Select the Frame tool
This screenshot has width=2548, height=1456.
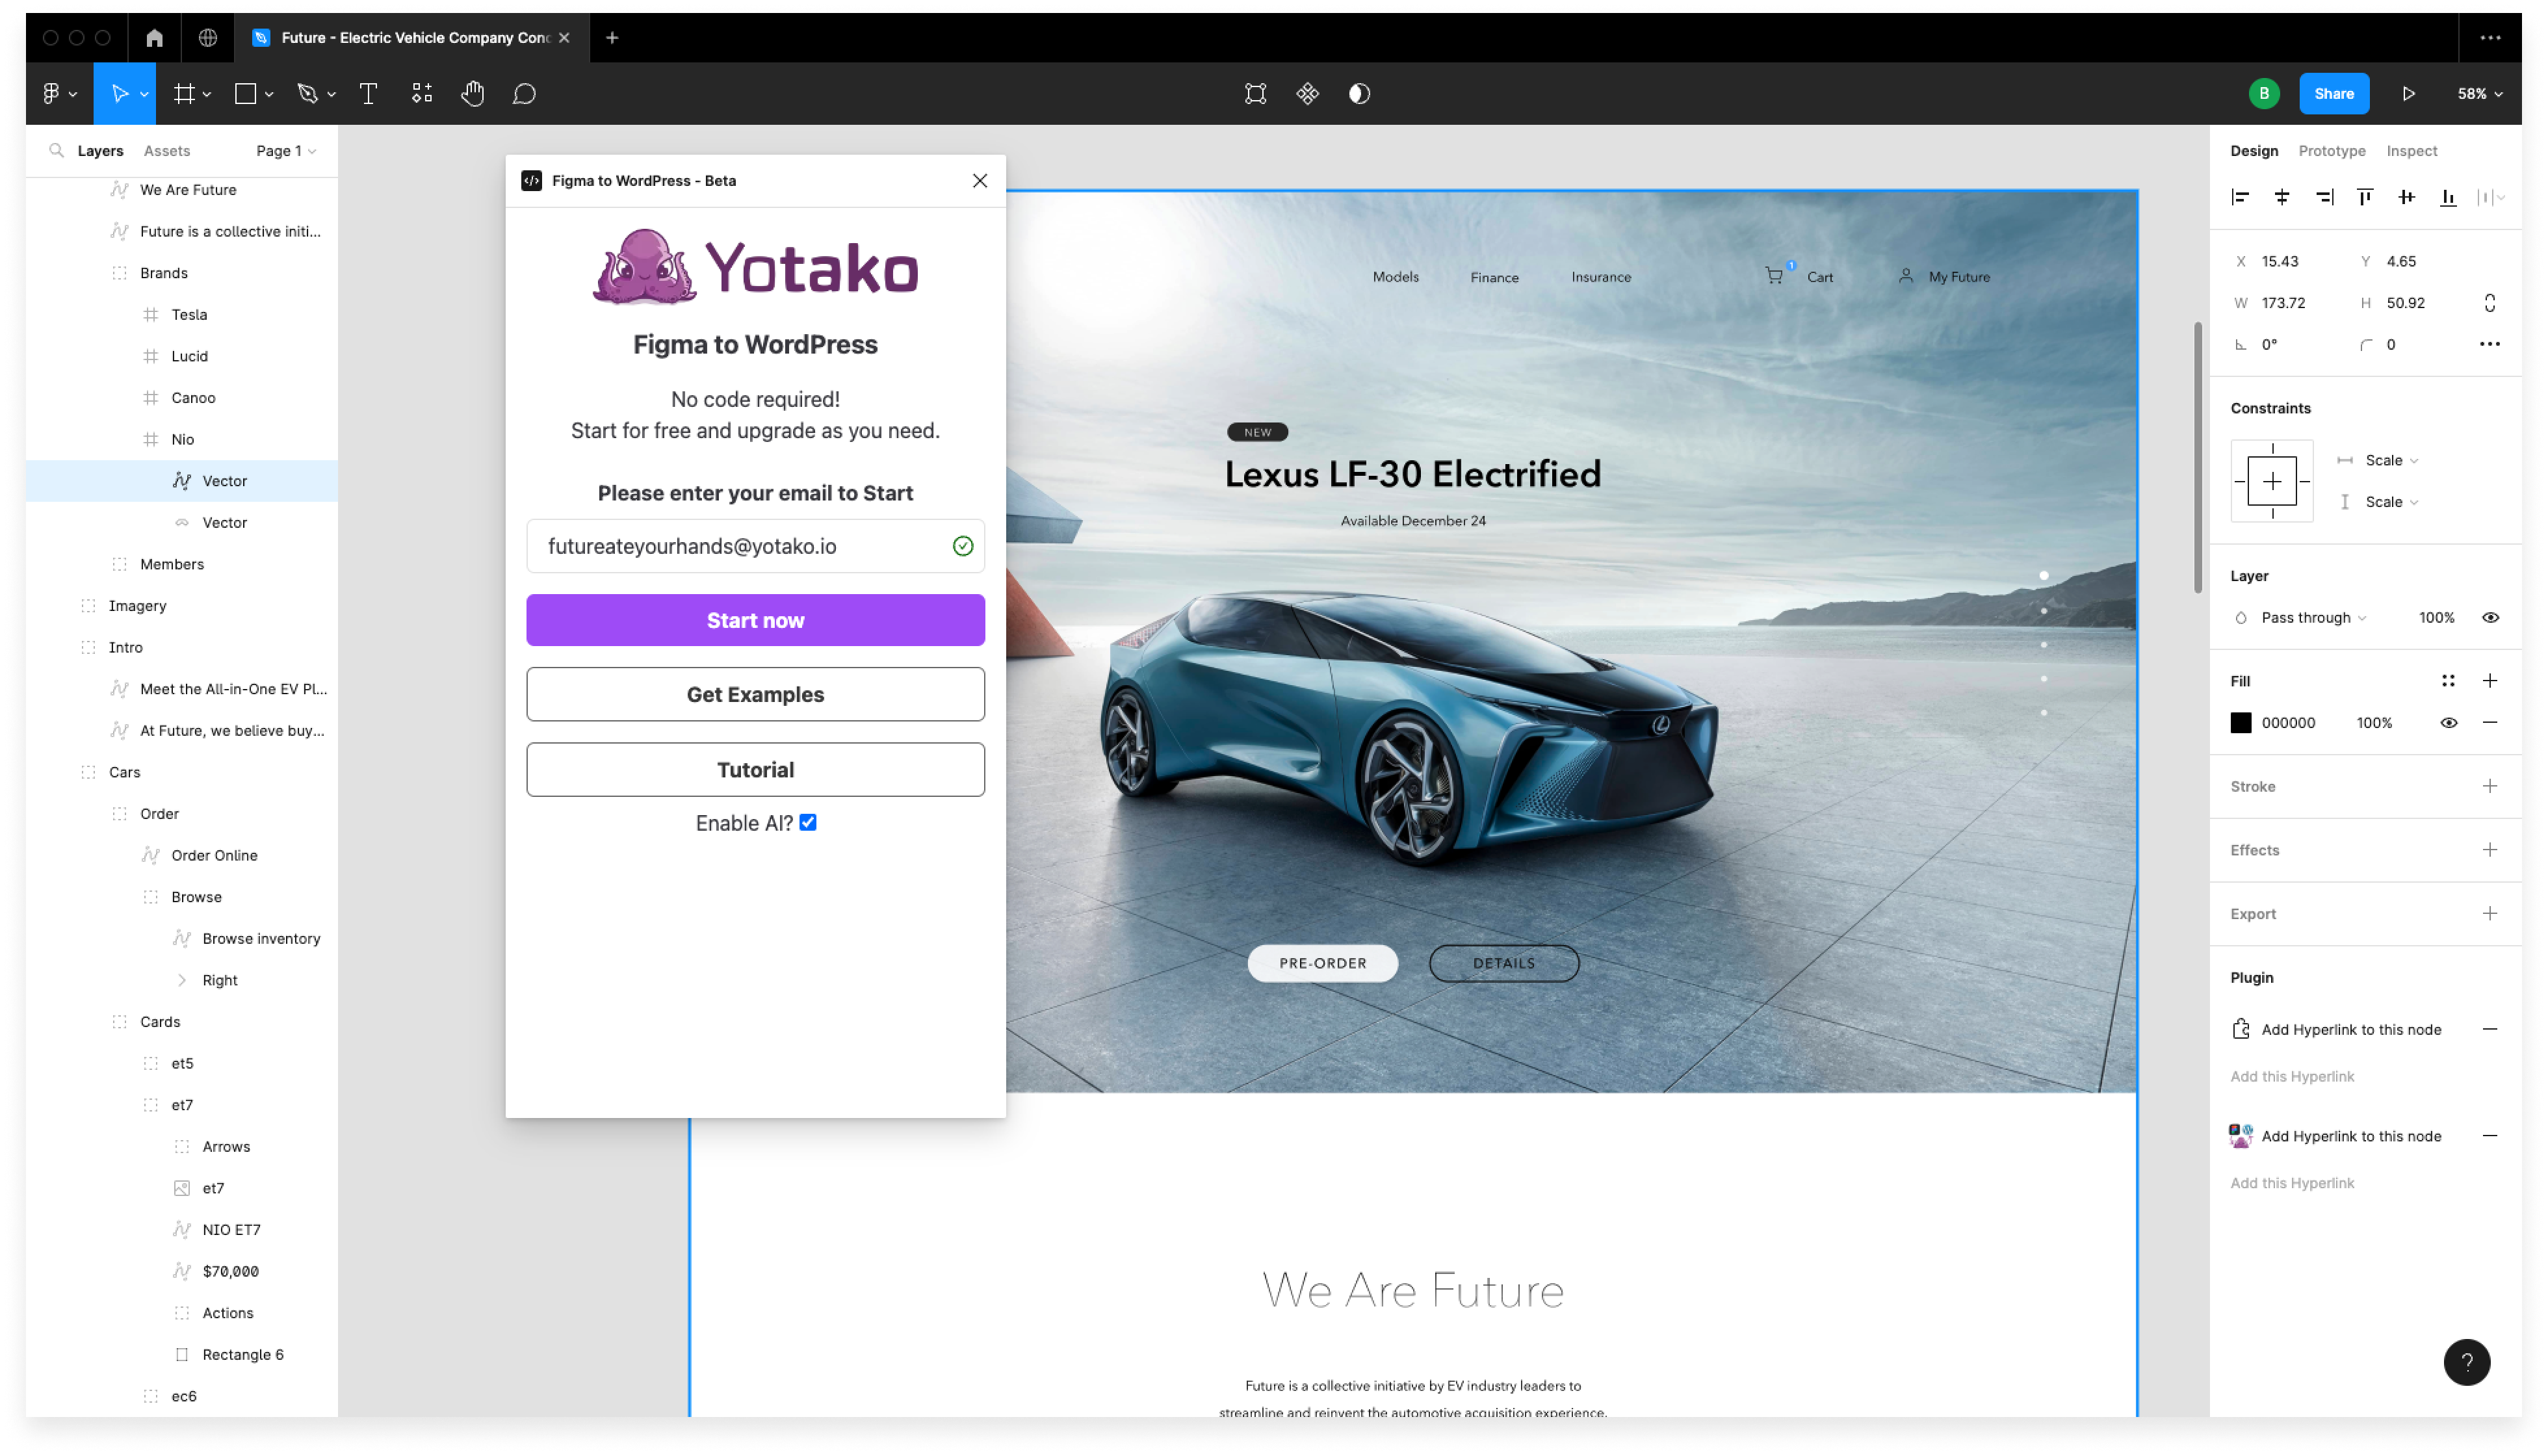[184, 94]
